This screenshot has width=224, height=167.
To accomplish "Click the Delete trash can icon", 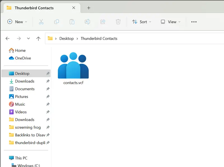I will pyautogui.click(x=118, y=22).
